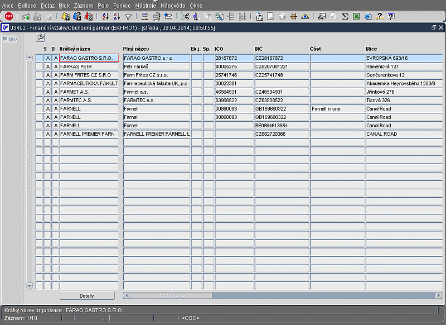Click the sigma sum icon

click(345, 17)
